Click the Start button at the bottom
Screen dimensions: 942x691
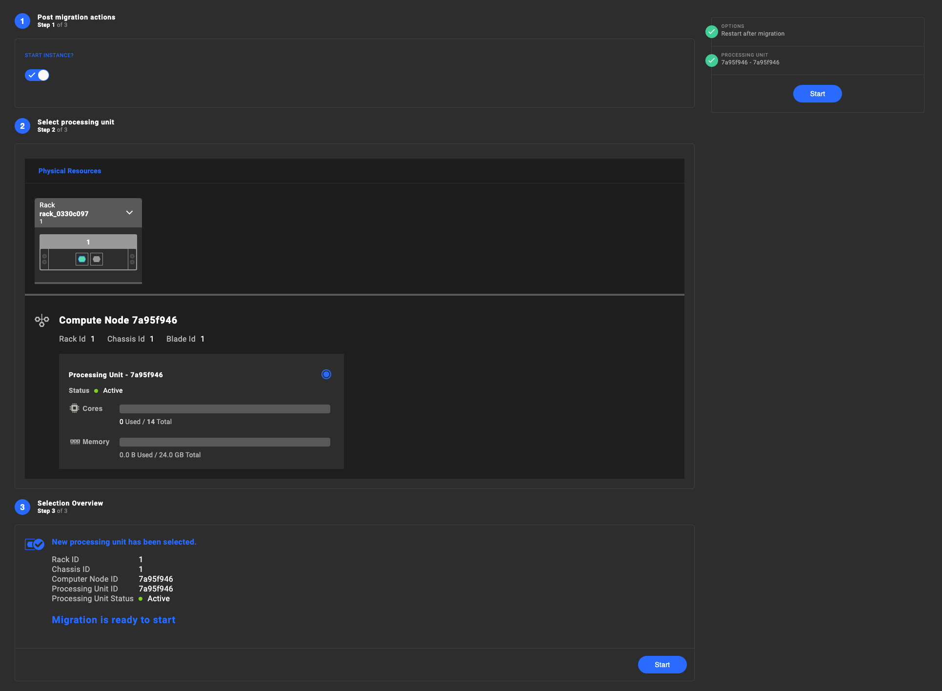click(662, 665)
